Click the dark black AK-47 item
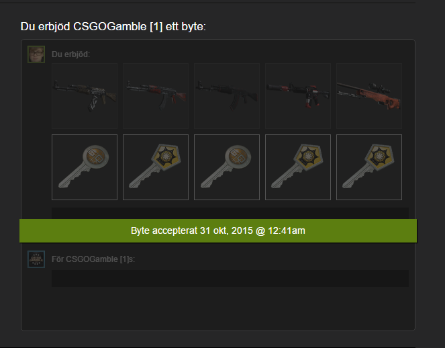Image resolution: width=445 pixels, height=348 pixels. click(x=227, y=96)
